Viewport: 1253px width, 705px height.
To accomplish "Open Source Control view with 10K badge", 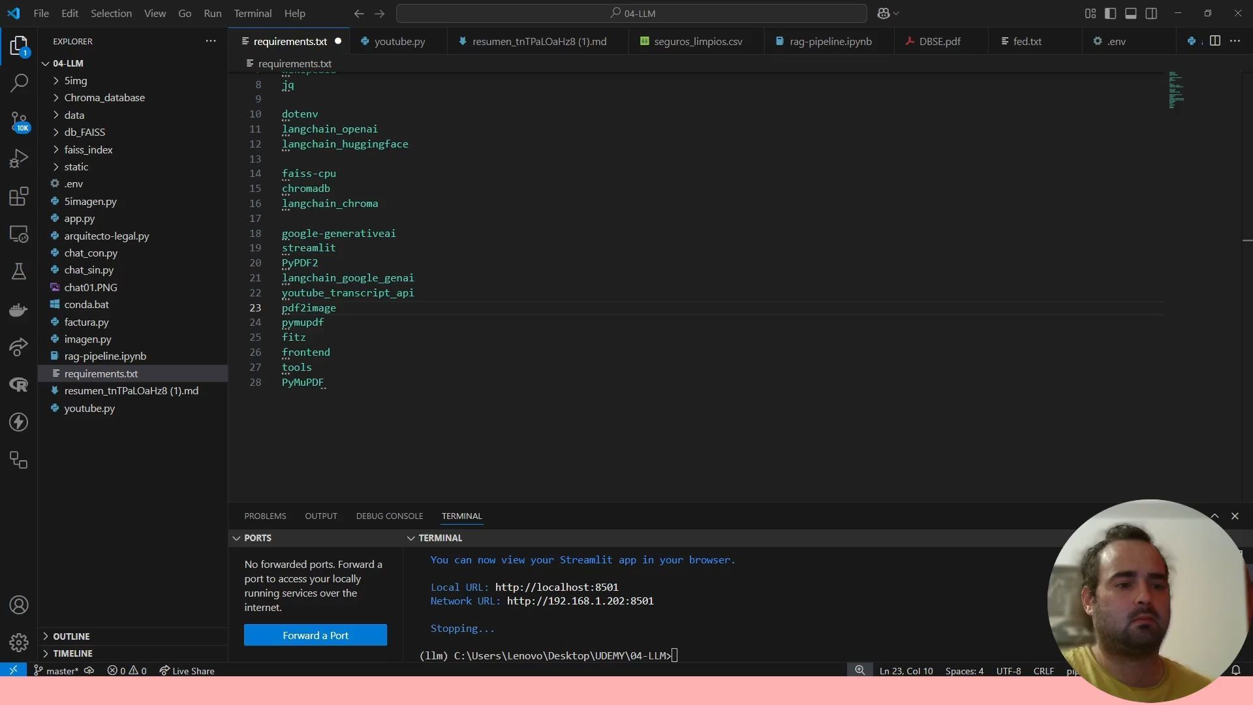I will [x=19, y=121].
